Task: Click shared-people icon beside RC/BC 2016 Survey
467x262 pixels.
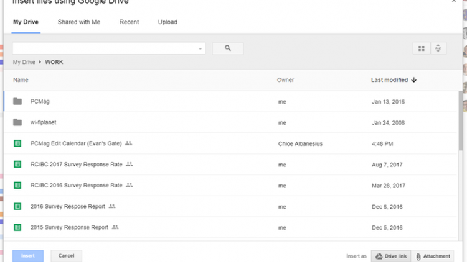Action: [130, 185]
